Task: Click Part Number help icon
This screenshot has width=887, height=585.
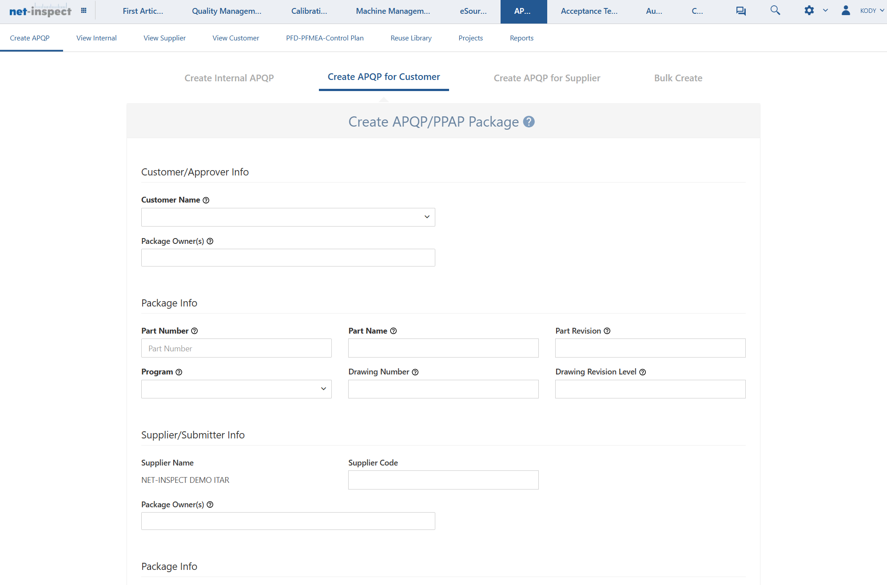Action: 195,331
